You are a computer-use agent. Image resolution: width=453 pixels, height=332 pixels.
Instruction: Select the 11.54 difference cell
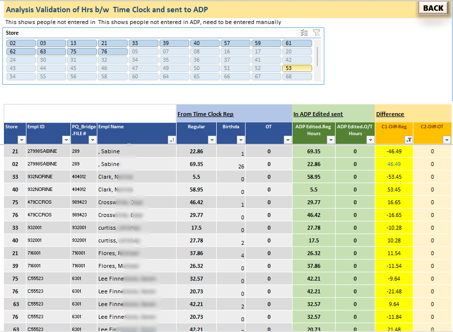coord(394,253)
